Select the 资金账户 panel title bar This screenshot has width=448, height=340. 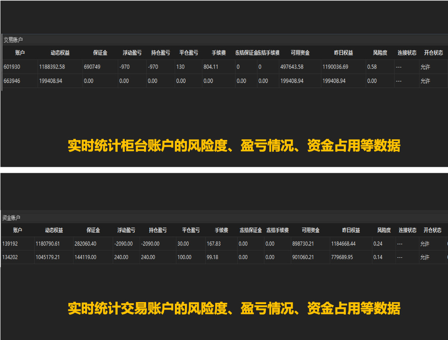point(11,217)
